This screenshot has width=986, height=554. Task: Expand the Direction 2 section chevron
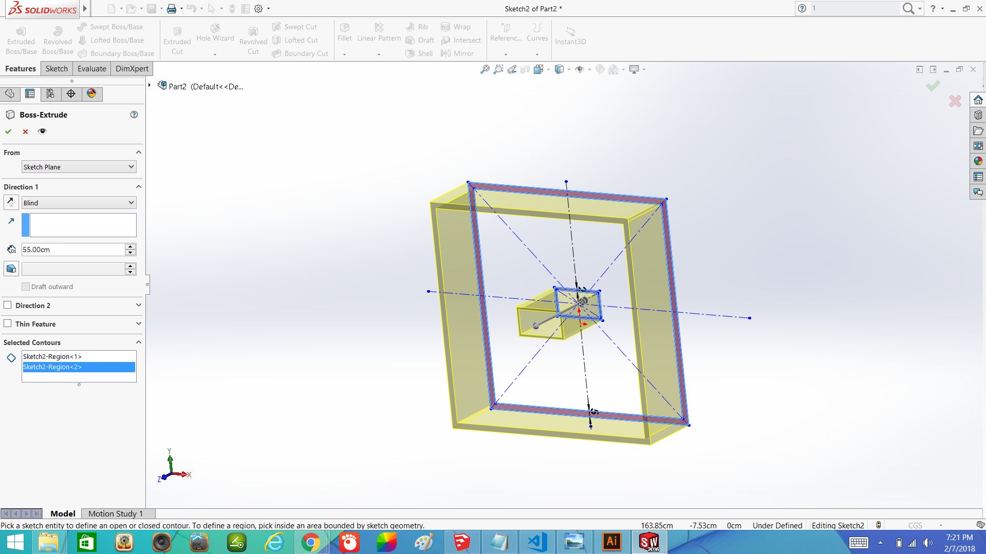point(138,305)
